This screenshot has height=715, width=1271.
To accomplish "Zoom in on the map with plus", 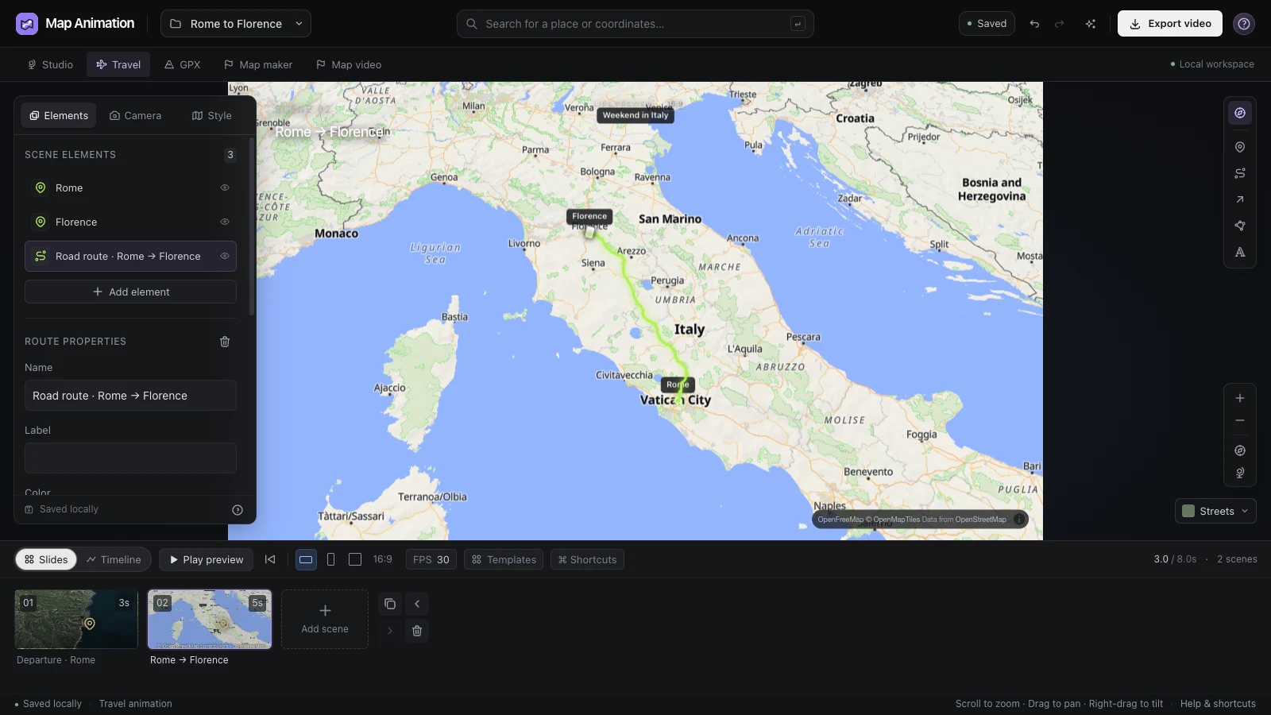I will point(1239,398).
